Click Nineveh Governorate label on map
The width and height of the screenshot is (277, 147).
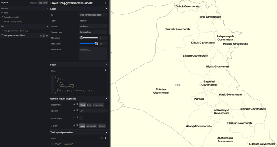[178, 29]
